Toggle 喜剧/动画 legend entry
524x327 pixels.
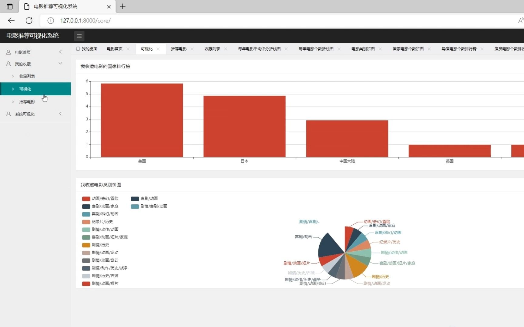coord(144,199)
